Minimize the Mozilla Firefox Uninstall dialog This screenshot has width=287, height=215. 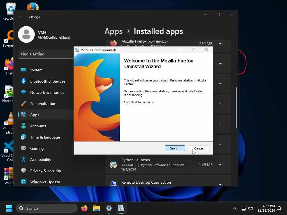(181, 50)
